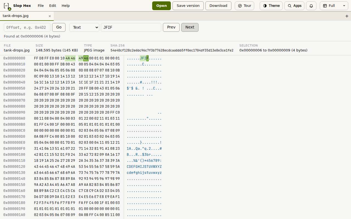
Task: Click the file size 148,595 bytes value
Action: [x=57, y=50]
